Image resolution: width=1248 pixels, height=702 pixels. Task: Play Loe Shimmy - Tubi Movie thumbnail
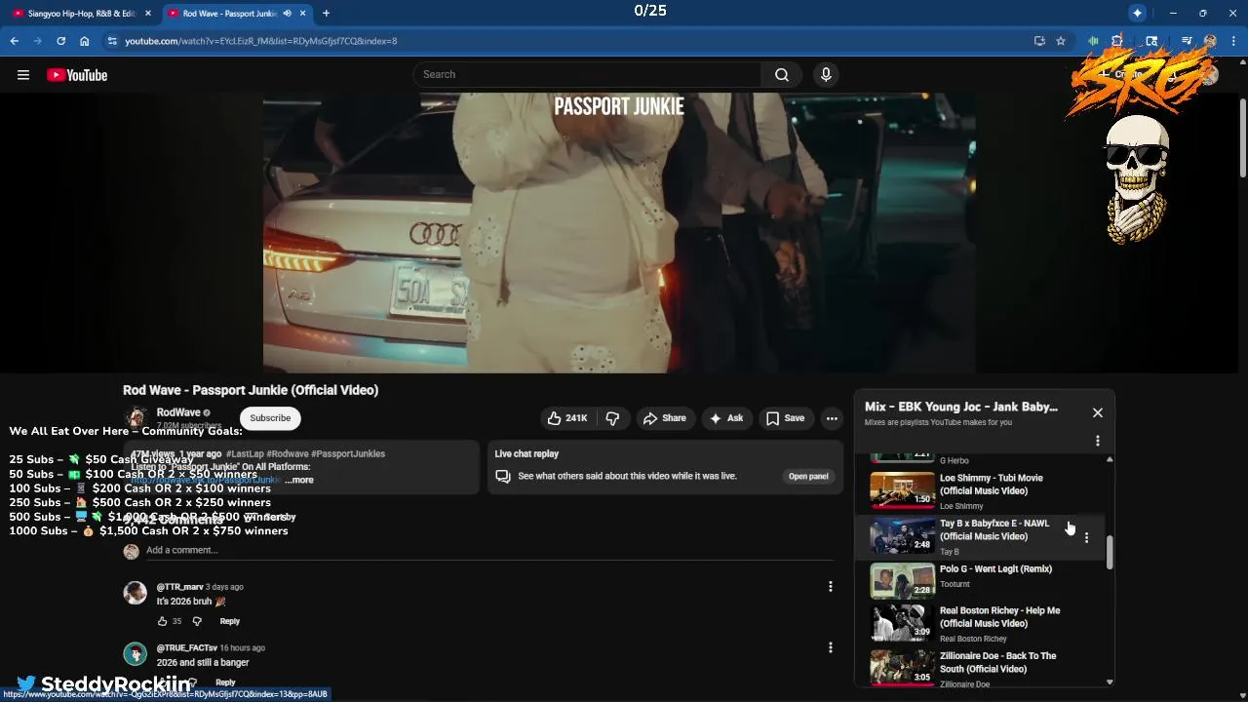pyautogui.click(x=902, y=490)
